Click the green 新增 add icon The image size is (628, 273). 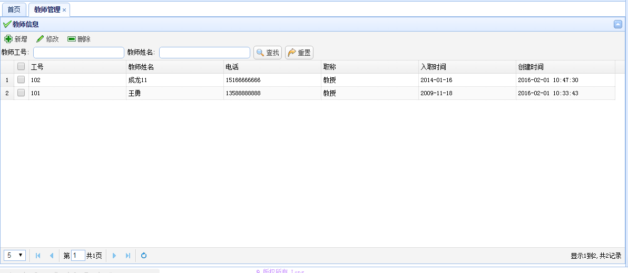click(x=8, y=39)
